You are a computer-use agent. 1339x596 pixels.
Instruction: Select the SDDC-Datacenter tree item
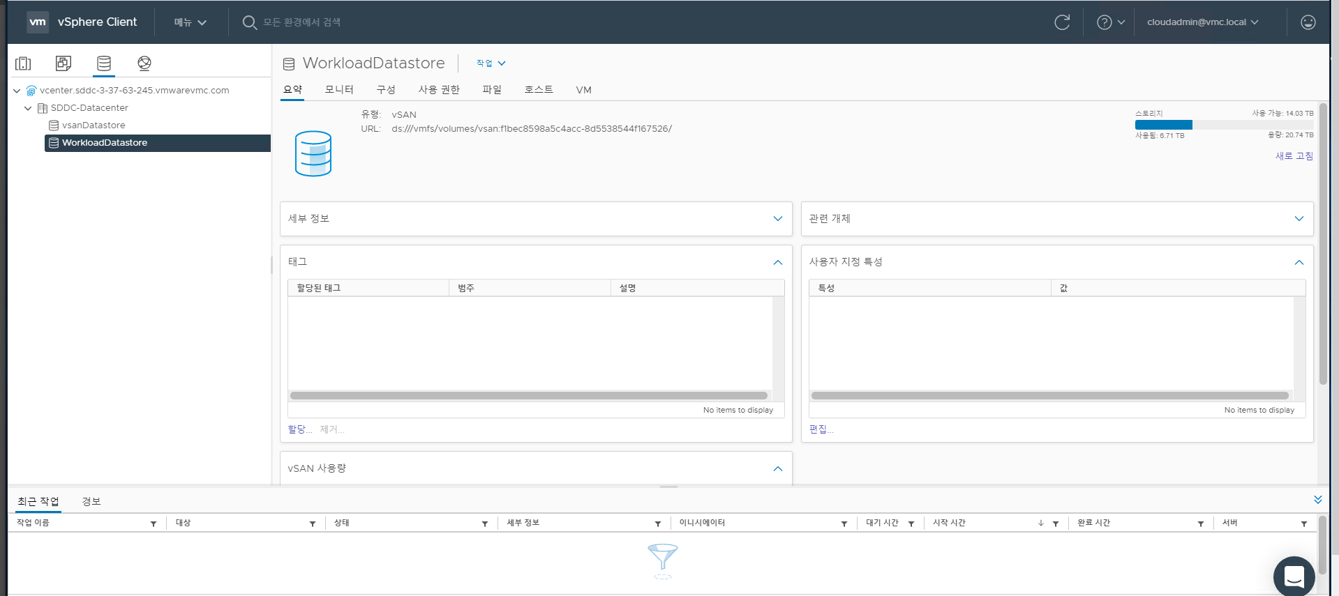pos(89,108)
